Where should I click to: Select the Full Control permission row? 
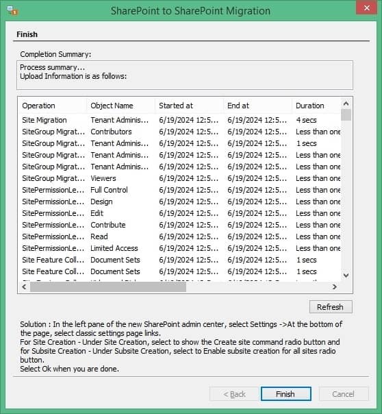coord(180,190)
